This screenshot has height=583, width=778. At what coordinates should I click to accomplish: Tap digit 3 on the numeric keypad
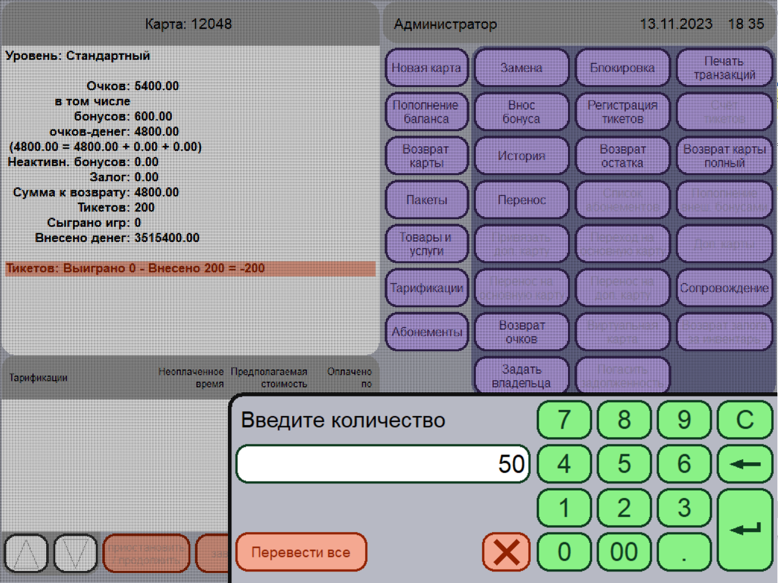click(x=684, y=508)
